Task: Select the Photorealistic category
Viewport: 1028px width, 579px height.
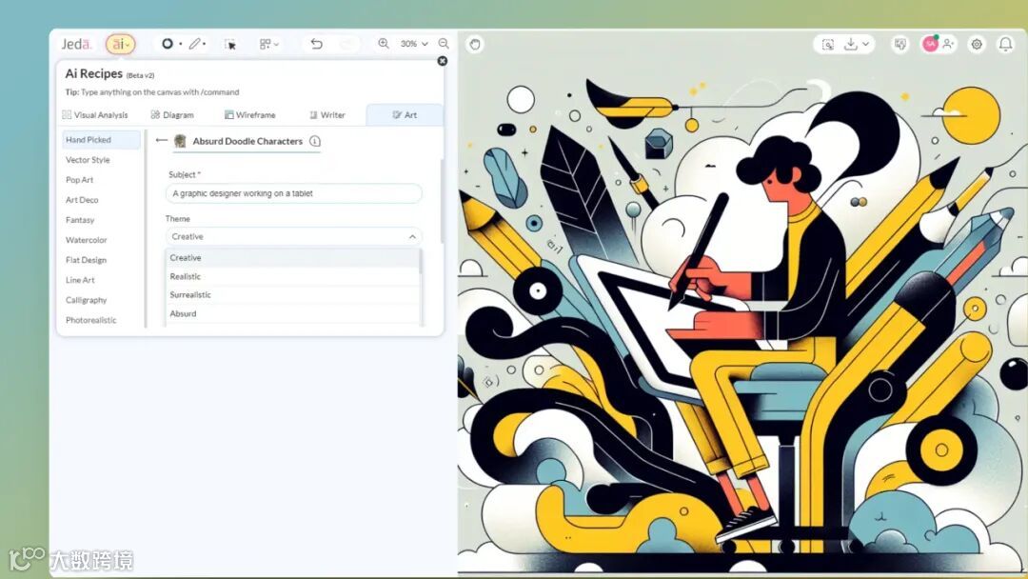Action: tap(91, 320)
